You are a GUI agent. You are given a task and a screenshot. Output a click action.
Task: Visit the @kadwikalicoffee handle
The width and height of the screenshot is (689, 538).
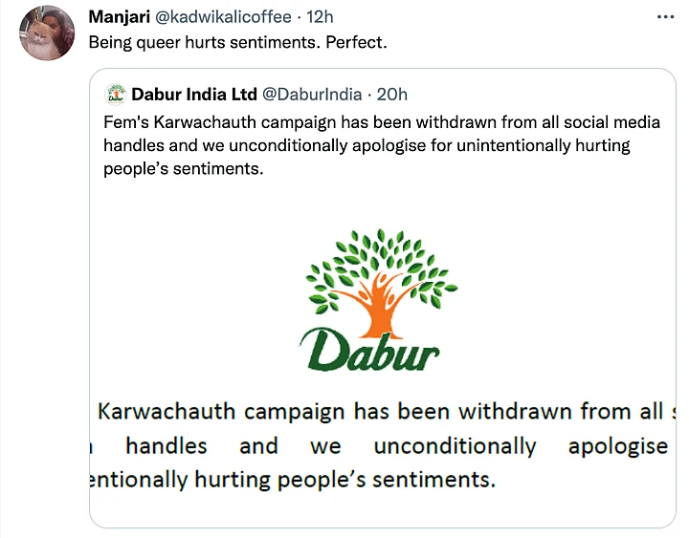coord(223,17)
